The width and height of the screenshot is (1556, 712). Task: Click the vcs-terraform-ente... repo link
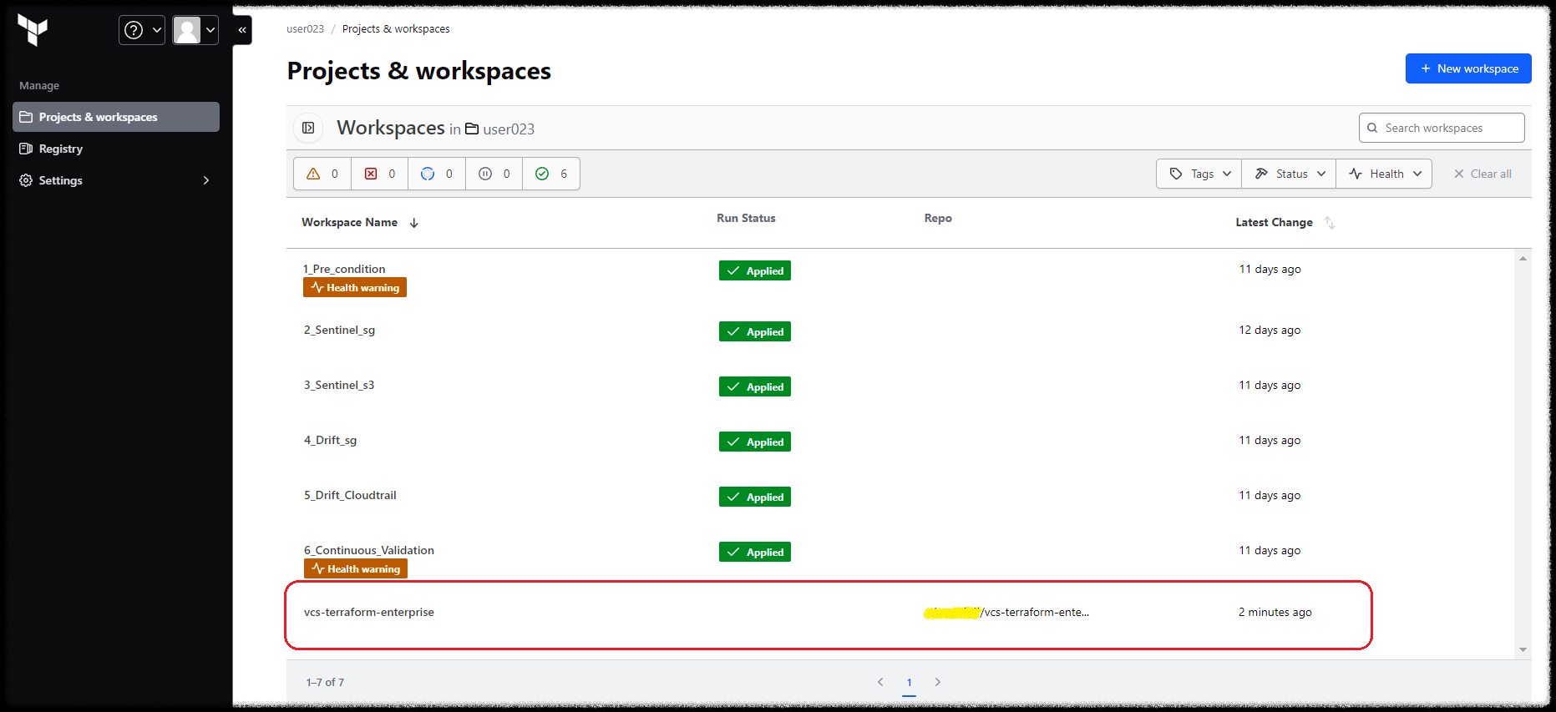(x=1006, y=612)
